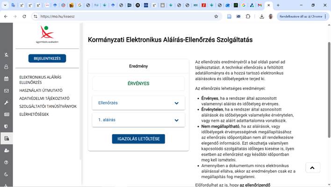The image size is (331, 187).
Task: Toggle dark mode with the moon icon
Action: (7, 174)
